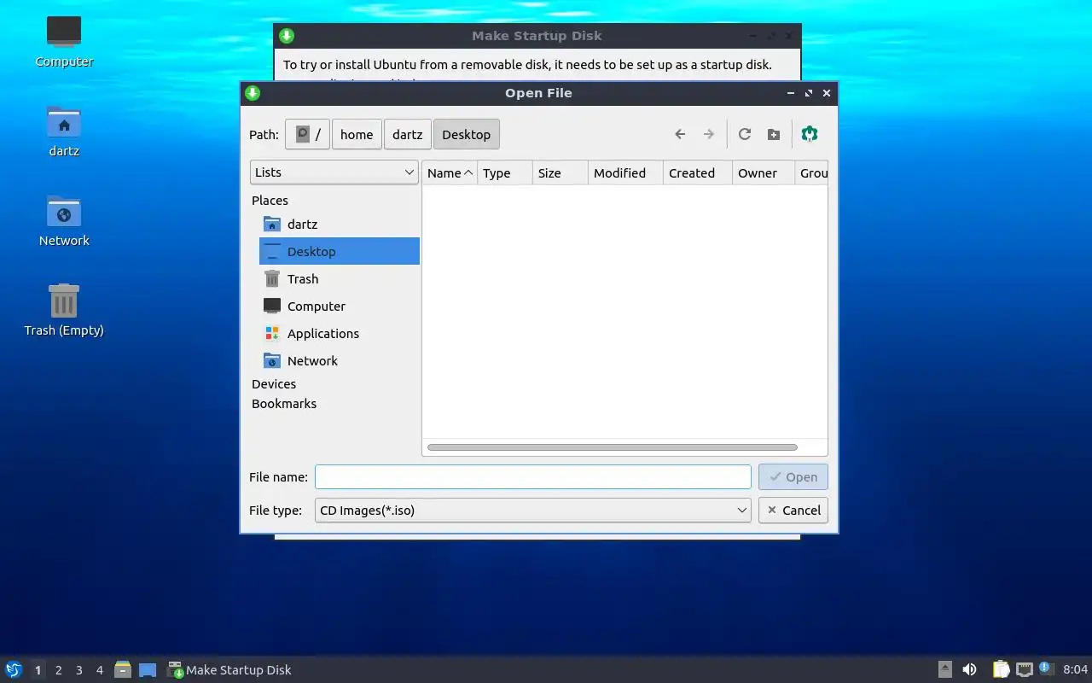Go back in the folder history

pos(680,134)
